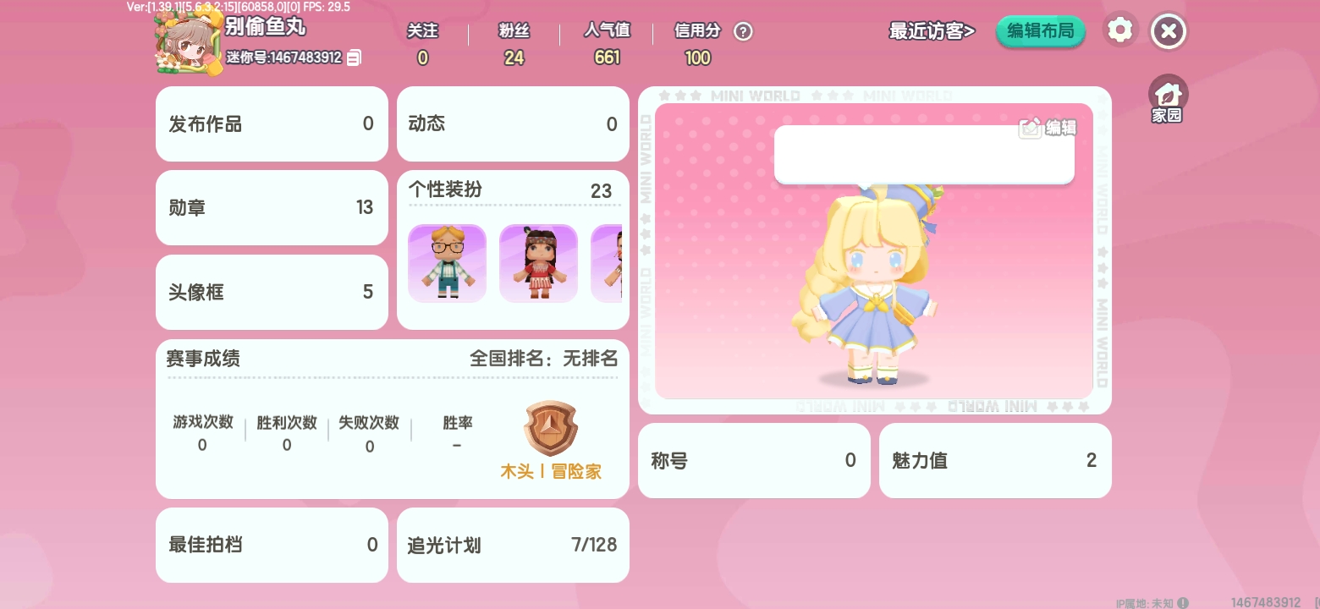
Task: Close the profile page with X button
Action: click(x=1169, y=31)
